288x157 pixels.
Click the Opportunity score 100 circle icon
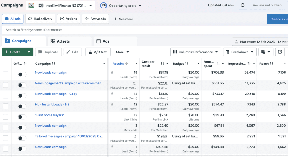click(103, 5)
